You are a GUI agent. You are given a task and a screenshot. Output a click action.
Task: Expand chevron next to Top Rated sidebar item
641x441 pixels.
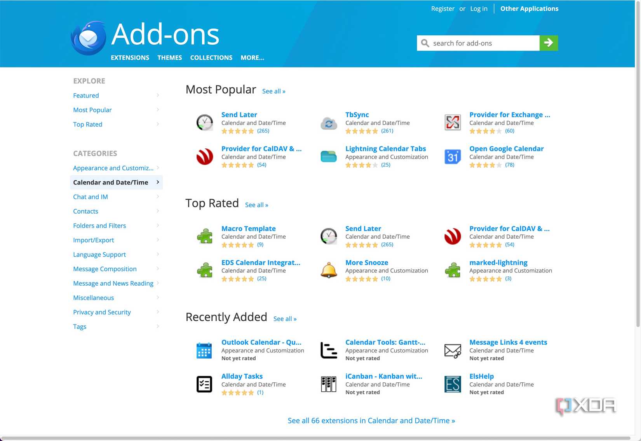click(x=158, y=124)
